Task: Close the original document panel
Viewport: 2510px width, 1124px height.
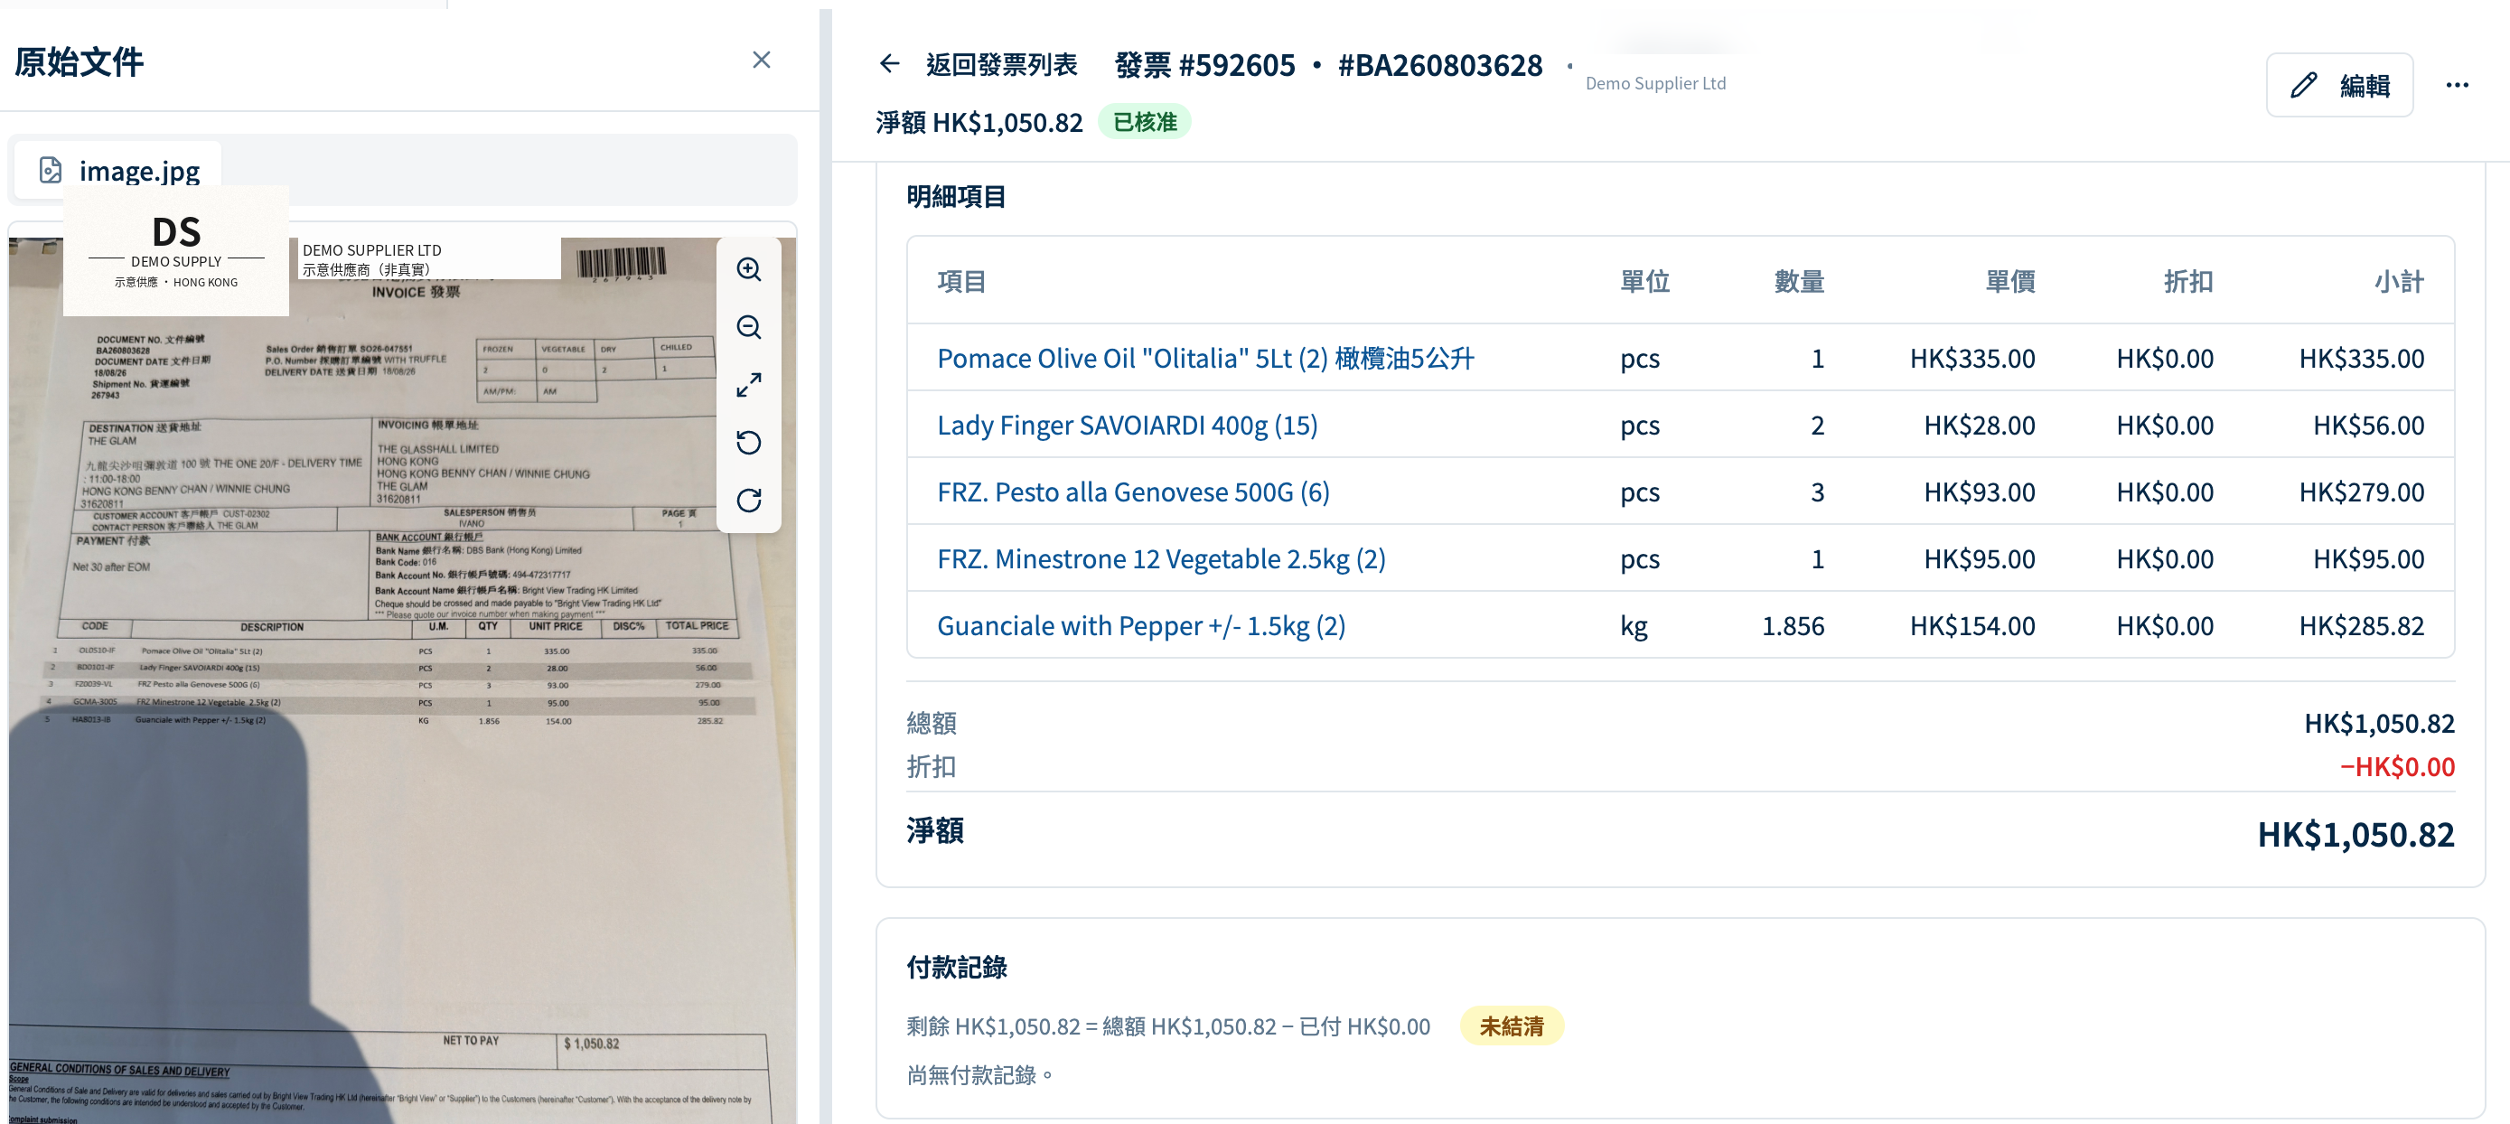Action: coord(761,61)
